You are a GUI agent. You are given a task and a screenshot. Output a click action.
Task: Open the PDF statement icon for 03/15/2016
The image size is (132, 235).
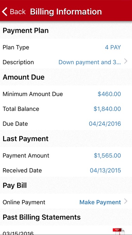pyautogui.click(x=119, y=231)
